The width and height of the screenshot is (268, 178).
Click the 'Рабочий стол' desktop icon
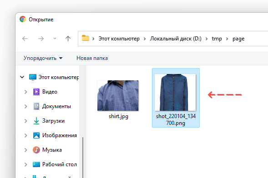36,164
